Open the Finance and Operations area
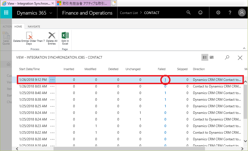The image size is (248, 151). coord(87,13)
